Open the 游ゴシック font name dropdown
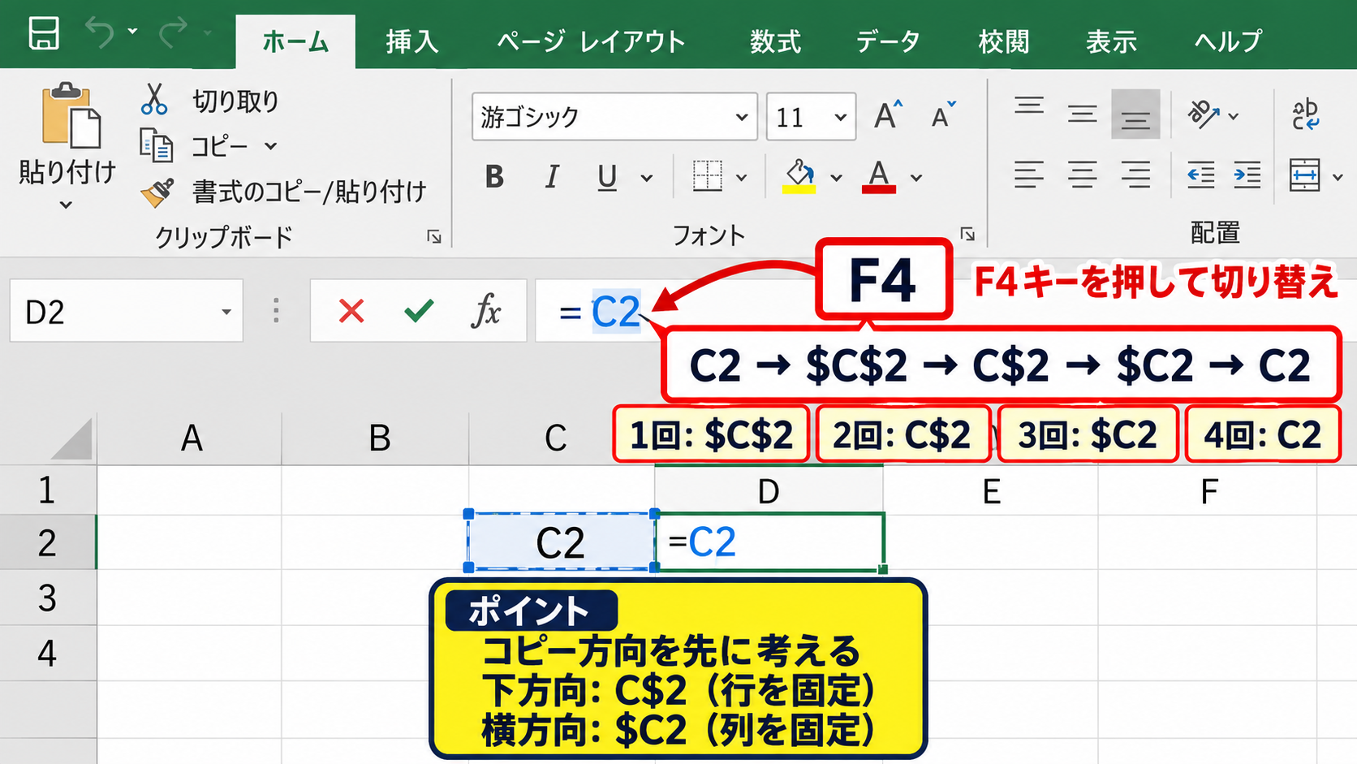The width and height of the screenshot is (1357, 764). [741, 117]
